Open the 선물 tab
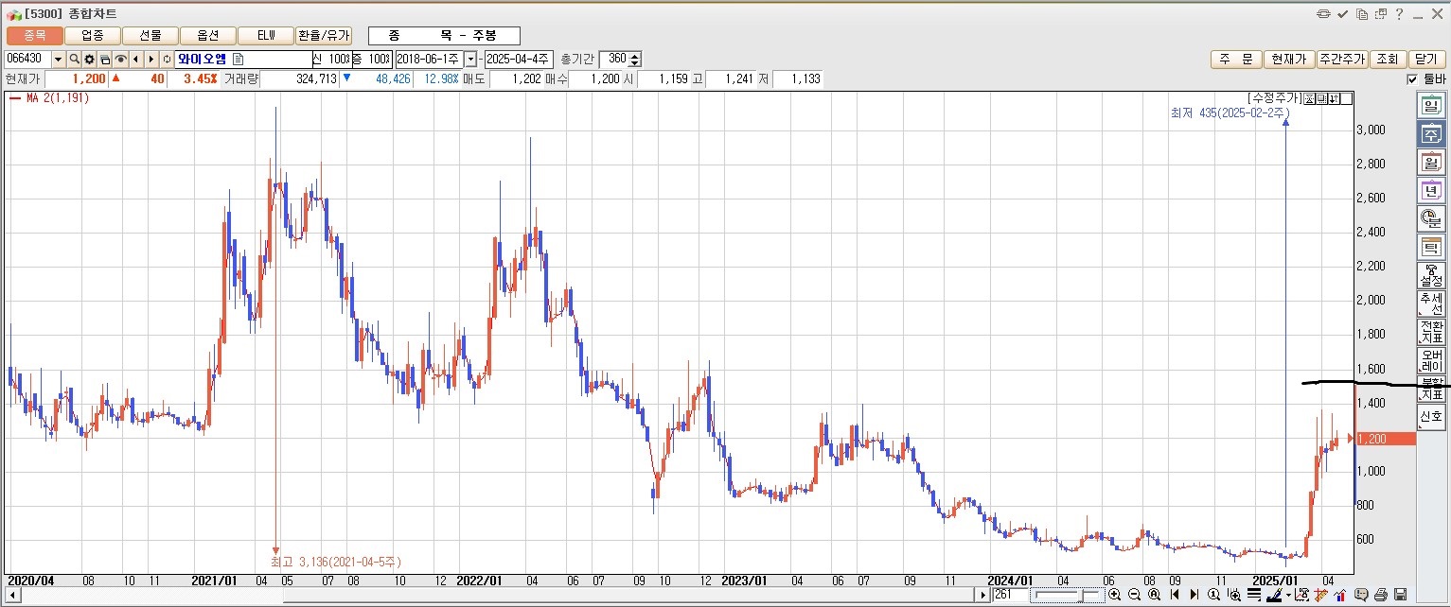The image size is (1451, 607). click(150, 35)
